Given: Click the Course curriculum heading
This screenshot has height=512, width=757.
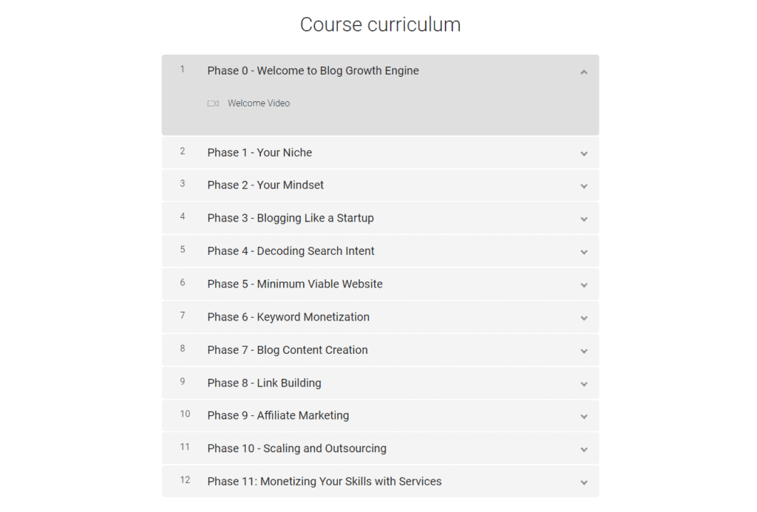Looking at the screenshot, I should (379, 24).
